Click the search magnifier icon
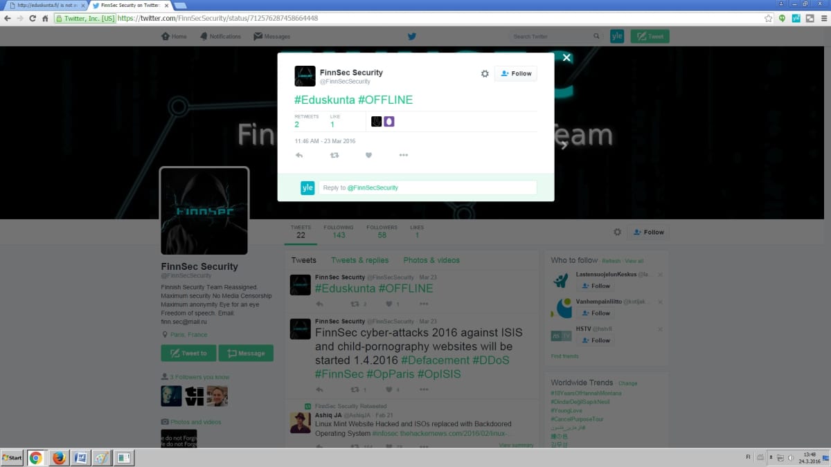The image size is (831, 467). point(597,37)
